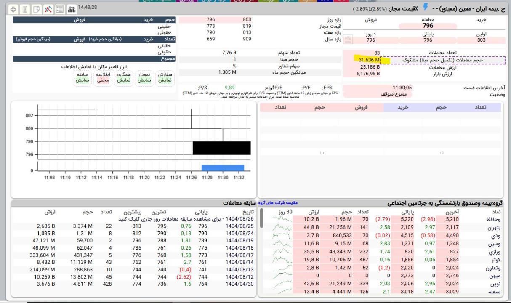Open the 1404/08/25 trade history row
The width and height of the screenshot is (511, 303).
click(240, 226)
